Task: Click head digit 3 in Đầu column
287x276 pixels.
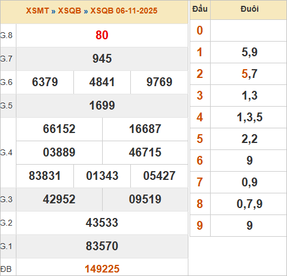Action: click(x=200, y=96)
